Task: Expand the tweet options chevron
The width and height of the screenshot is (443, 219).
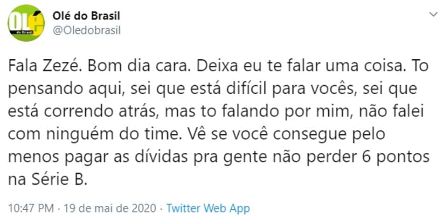Action: 433,14
